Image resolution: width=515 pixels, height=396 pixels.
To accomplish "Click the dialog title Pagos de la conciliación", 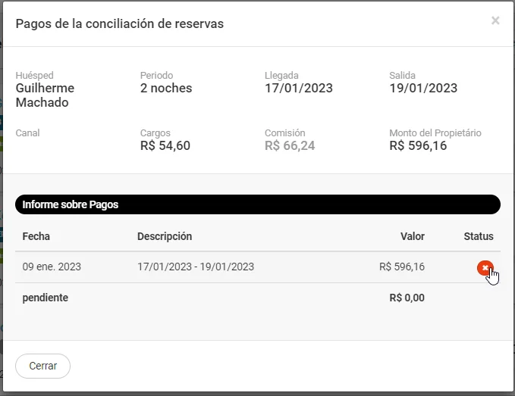I will pos(120,23).
